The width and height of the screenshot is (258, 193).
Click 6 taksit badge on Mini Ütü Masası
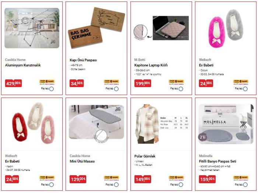pyautogui.click(x=111, y=178)
